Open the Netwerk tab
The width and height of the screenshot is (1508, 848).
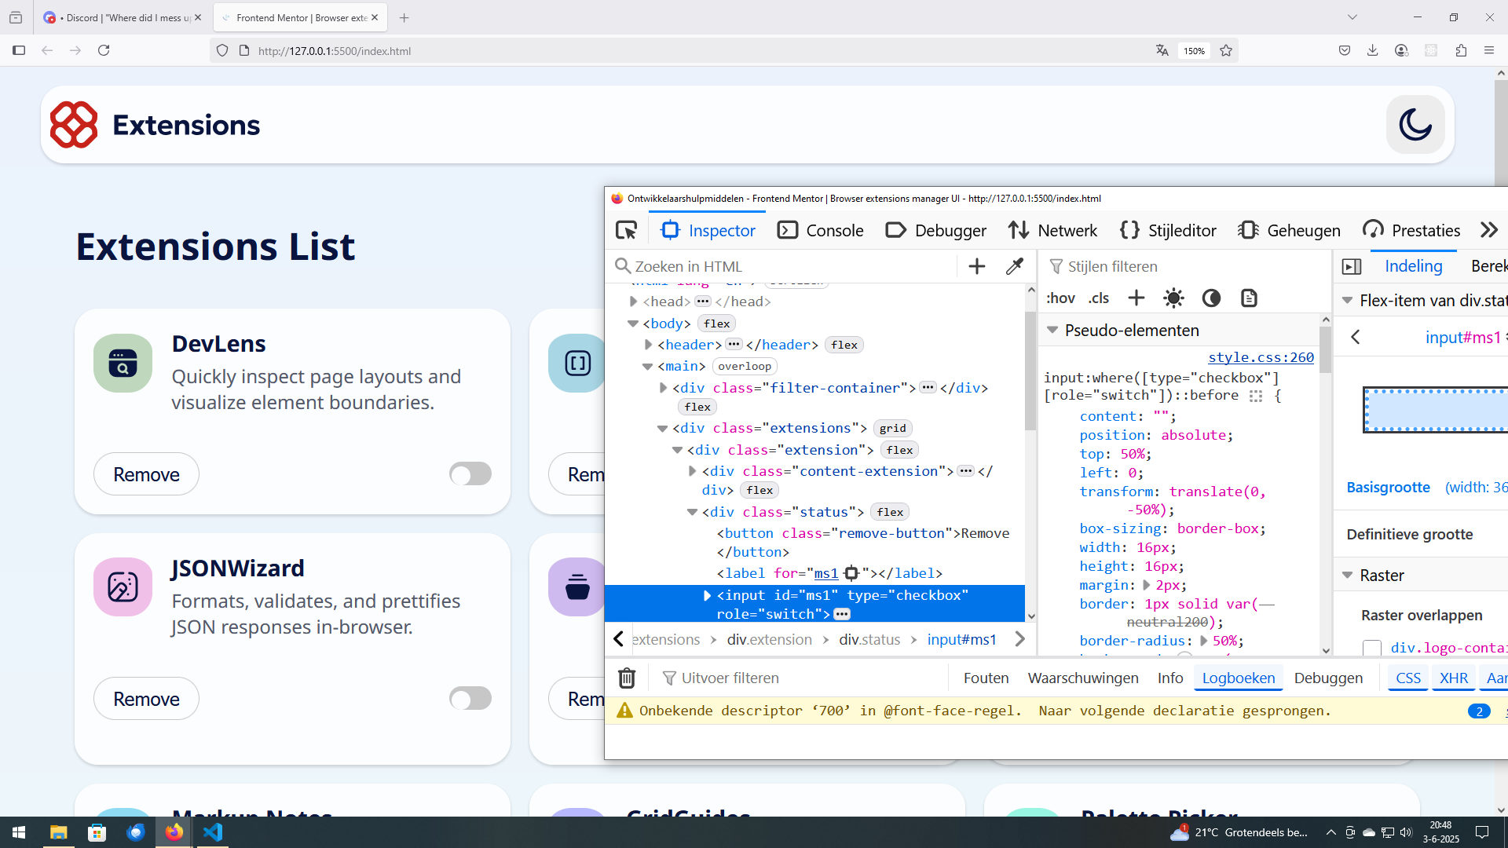click(x=1052, y=230)
